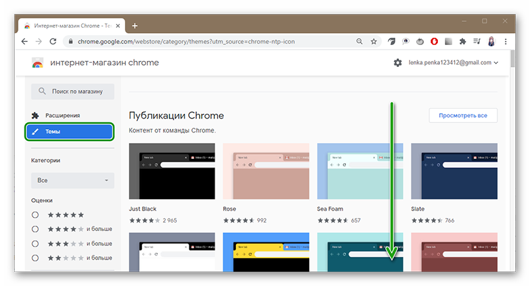This screenshot has height=286, width=530.
Task: Click the tomato-shaped extension icon
Action: coord(420,42)
